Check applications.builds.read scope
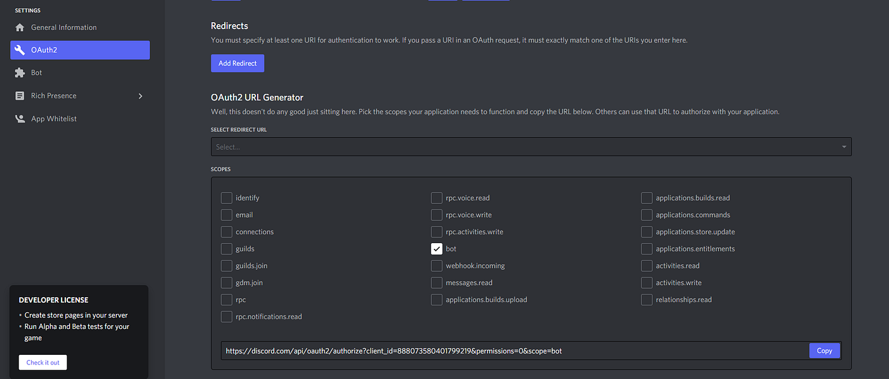Screen dimensions: 889x379 point(647,198)
